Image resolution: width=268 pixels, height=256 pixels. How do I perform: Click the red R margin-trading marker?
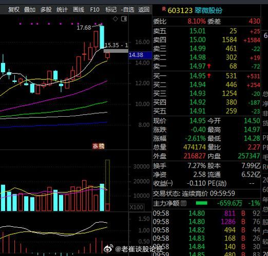(164, 9)
